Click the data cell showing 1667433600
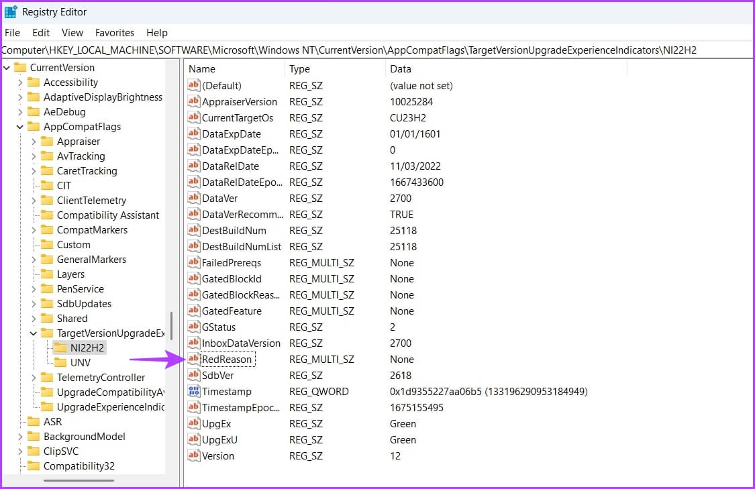This screenshot has width=755, height=489. pyautogui.click(x=417, y=182)
